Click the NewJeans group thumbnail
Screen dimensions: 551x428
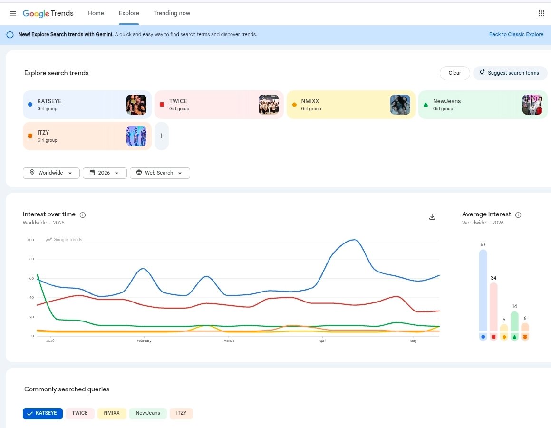[532, 104]
